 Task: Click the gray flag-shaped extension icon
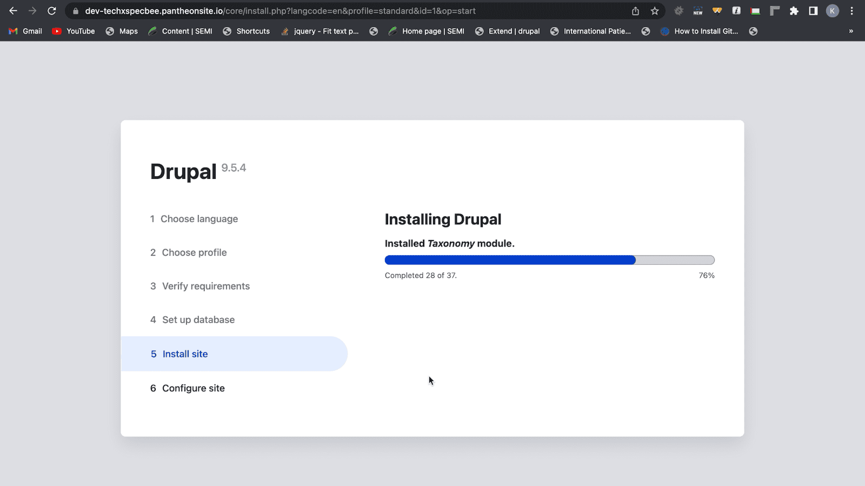pyautogui.click(x=775, y=11)
